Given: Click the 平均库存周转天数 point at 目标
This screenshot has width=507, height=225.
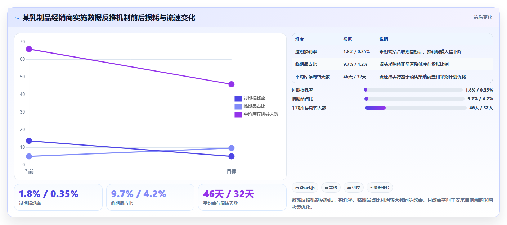Looking at the screenshot, I should pos(232,84).
